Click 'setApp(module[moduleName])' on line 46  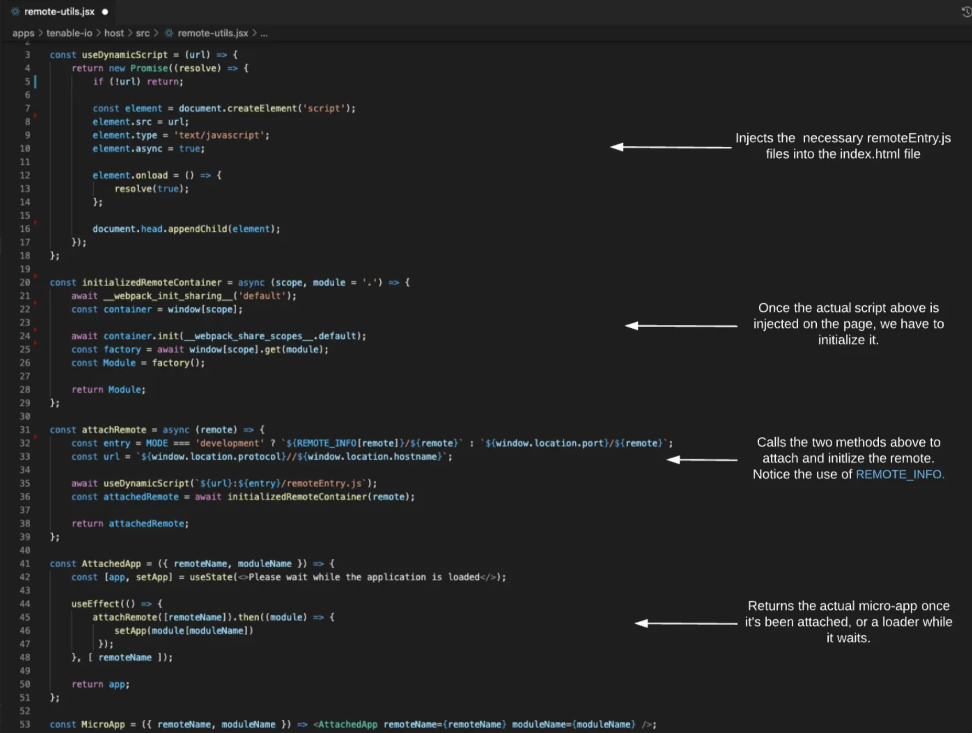184,631
